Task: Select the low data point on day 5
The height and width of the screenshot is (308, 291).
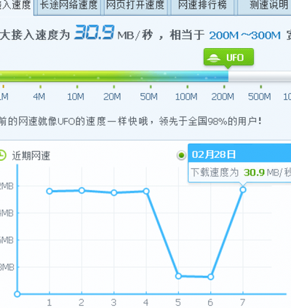Action: pyautogui.click(x=178, y=276)
